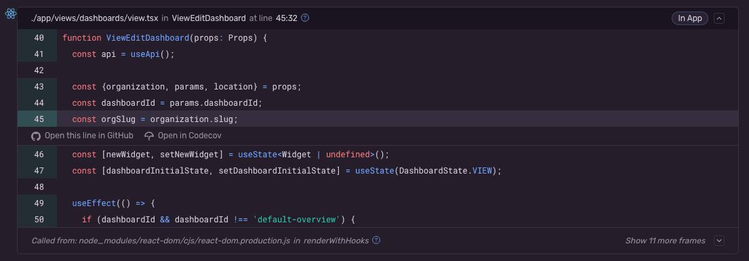749x261 pixels.
Task: Click file path ./app/views/dashboards/view.tsx
Action: [x=95, y=18]
